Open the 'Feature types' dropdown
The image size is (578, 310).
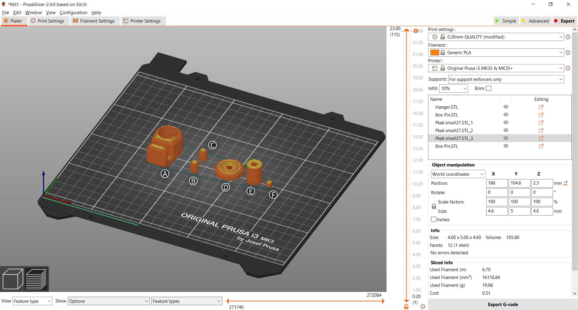pos(187,301)
